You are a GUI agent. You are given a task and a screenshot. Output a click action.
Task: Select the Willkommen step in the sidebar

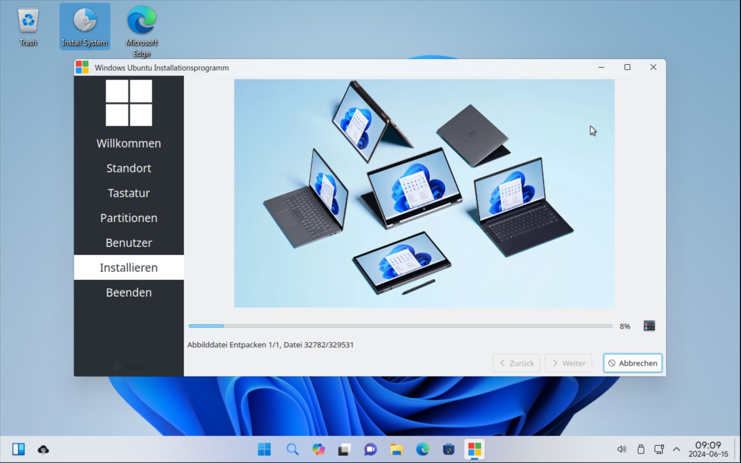[x=128, y=143]
